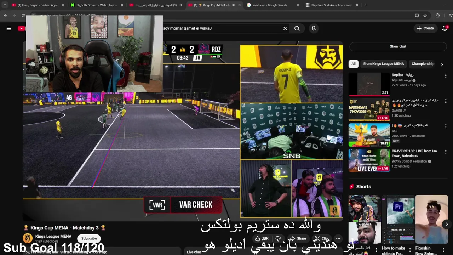Open options menu for the 'Replica' video
Viewport: 453px width, 255px height.
[x=446, y=76]
